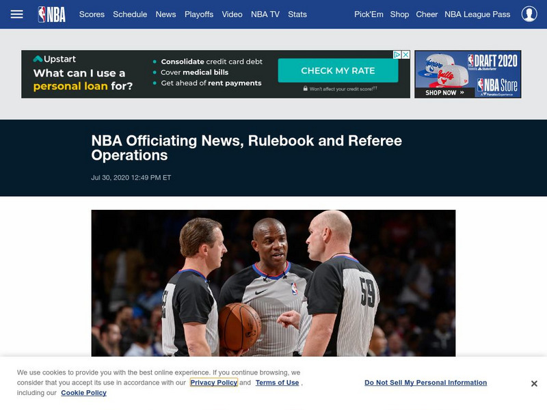The image size is (547, 410).
Task: Click the referees article photo
Action: coord(273,283)
